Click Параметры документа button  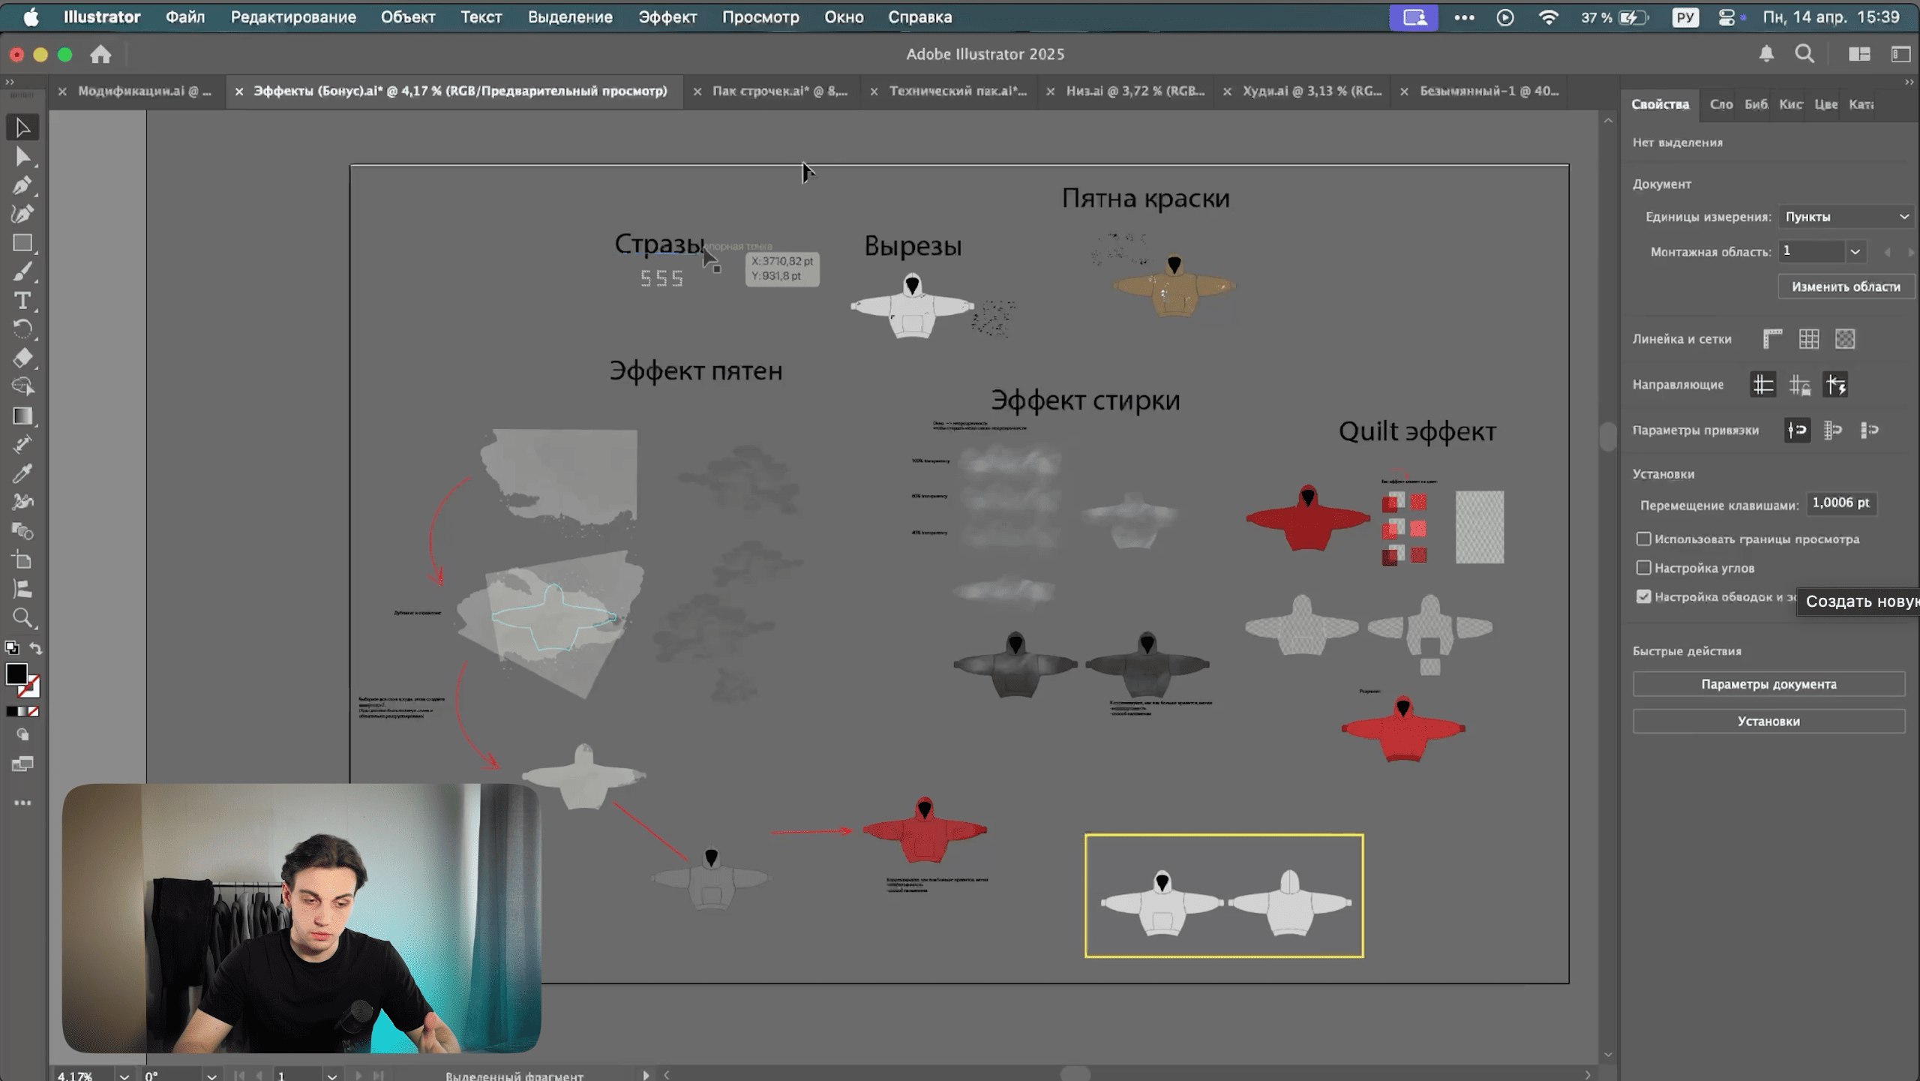1768,684
